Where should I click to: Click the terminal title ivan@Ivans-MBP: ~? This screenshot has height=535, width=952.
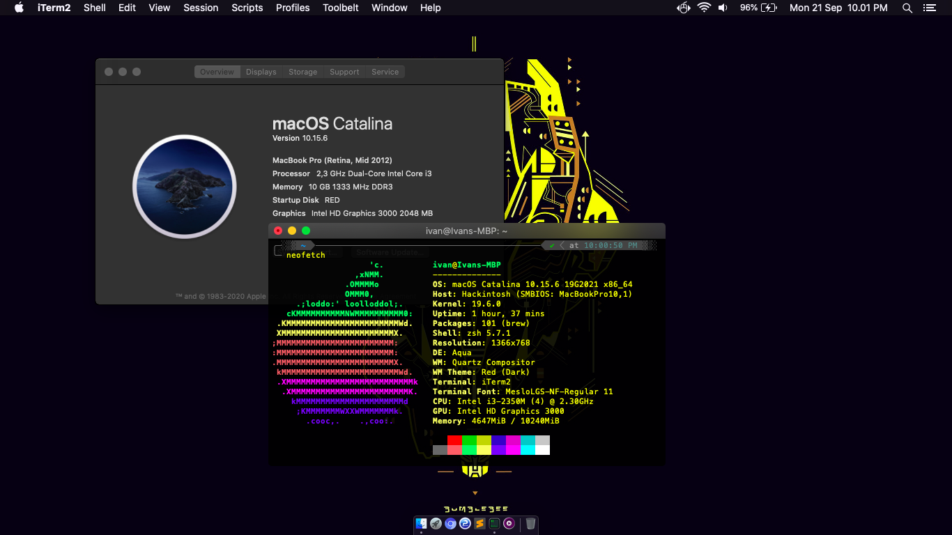[x=467, y=231]
